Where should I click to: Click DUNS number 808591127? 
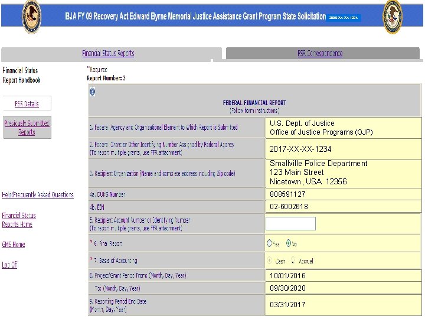pos(287,194)
